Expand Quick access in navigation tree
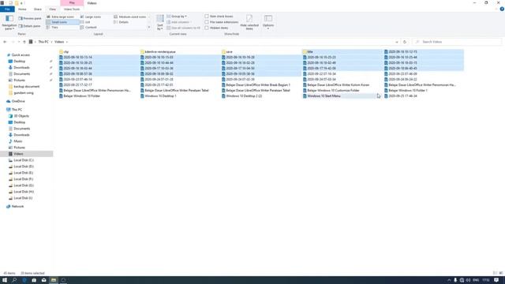The height and width of the screenshot is (284, 505). click(x=3, y=55)
